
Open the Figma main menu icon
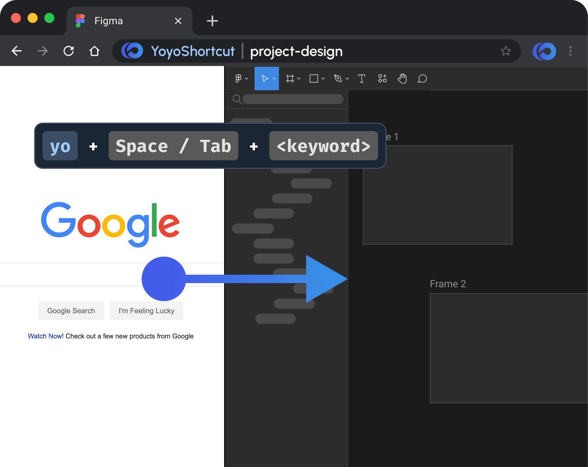(x=238, y=78)
